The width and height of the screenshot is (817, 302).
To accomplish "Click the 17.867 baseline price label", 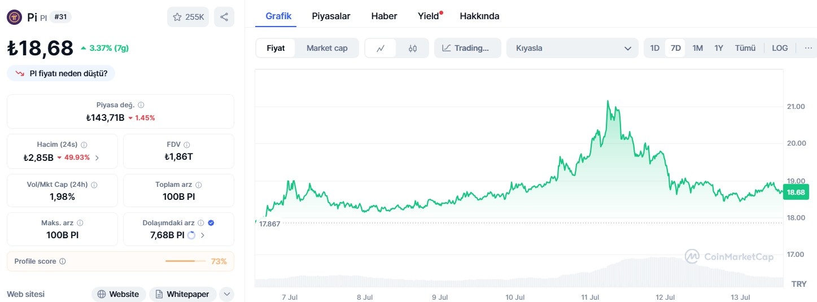I will [269, 224].
